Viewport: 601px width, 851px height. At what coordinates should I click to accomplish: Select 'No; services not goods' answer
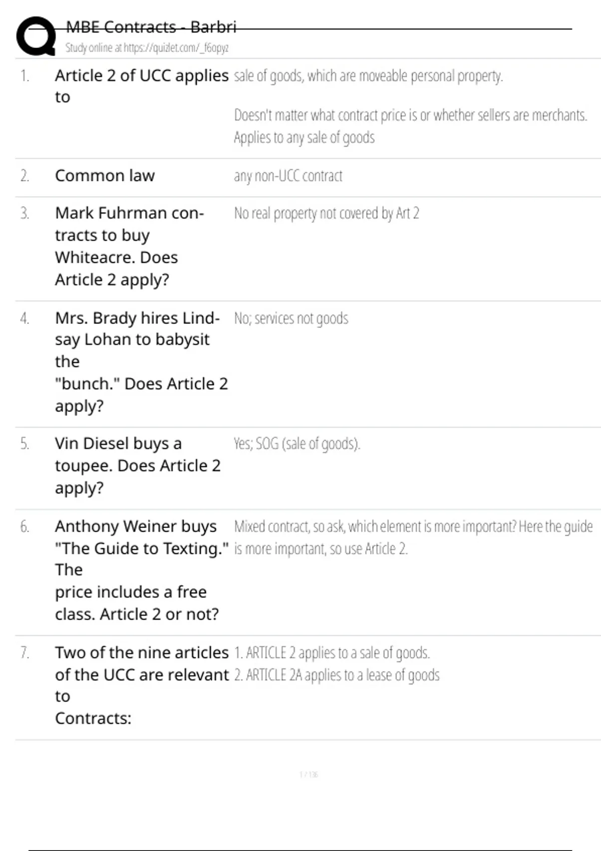point(291,318)
